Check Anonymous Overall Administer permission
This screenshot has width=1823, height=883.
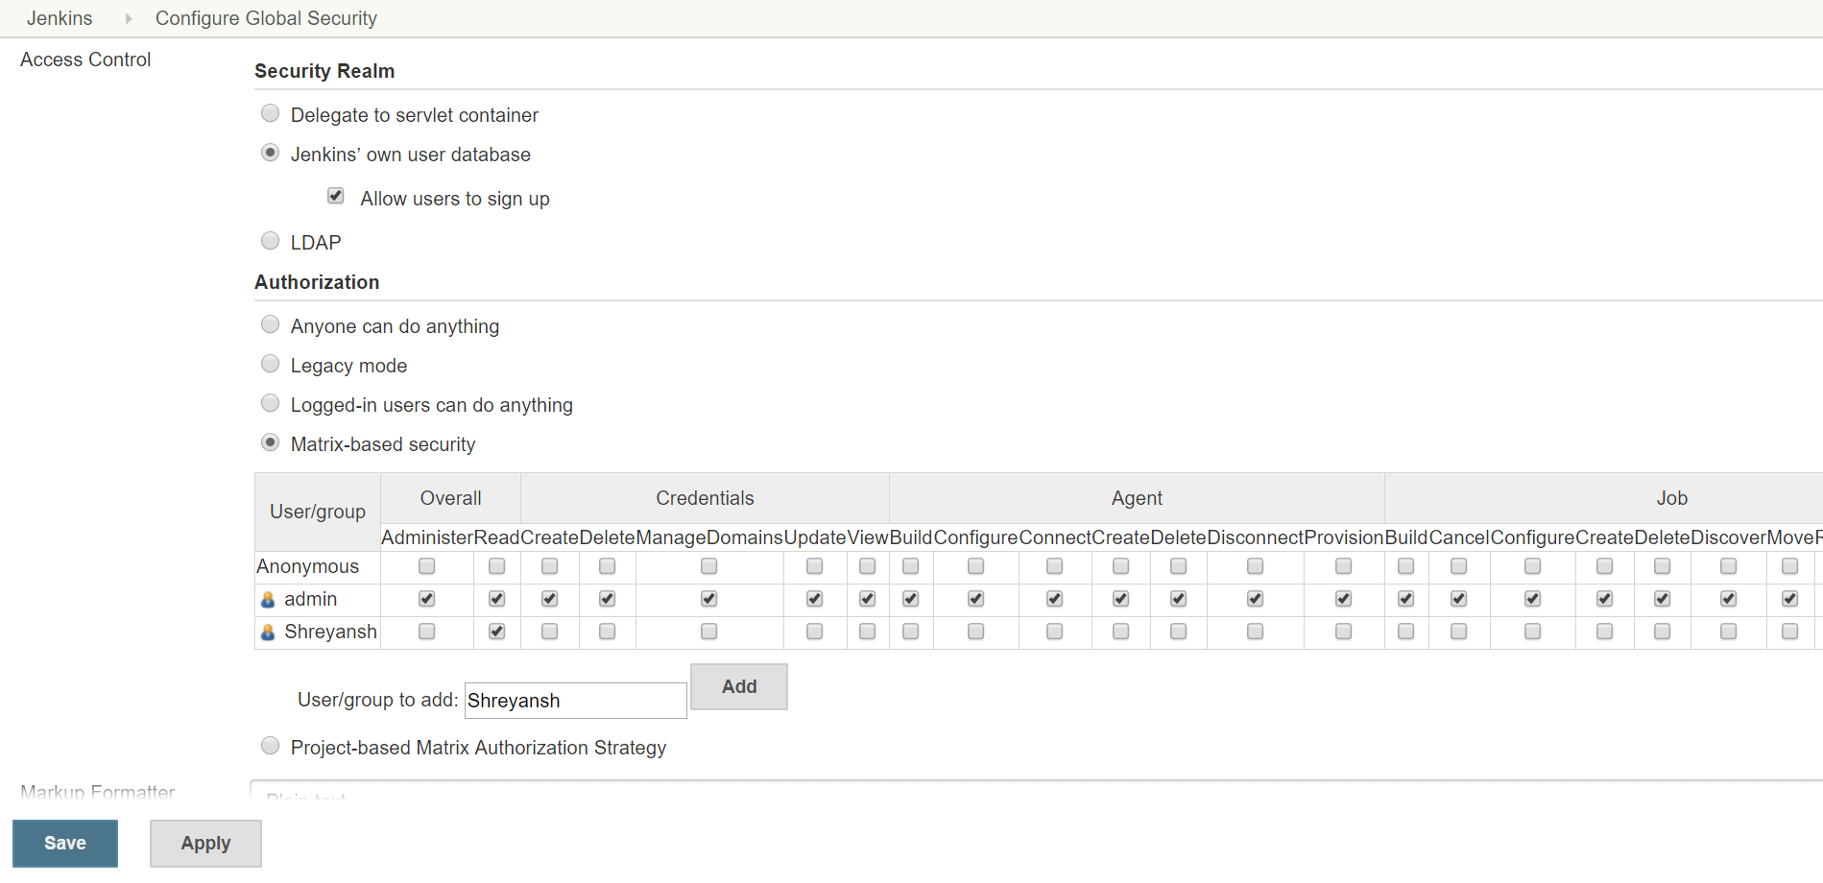[427, 566]
